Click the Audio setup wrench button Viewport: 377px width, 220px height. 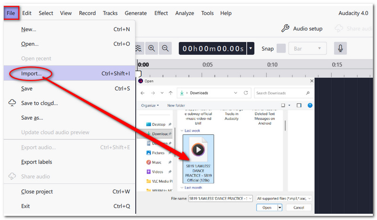pos(302,29)
